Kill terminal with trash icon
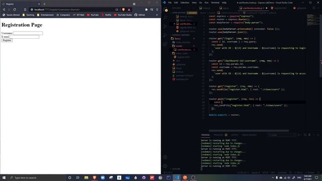The height and width of the screenshot is (181, 322). [x=309, y=135]
